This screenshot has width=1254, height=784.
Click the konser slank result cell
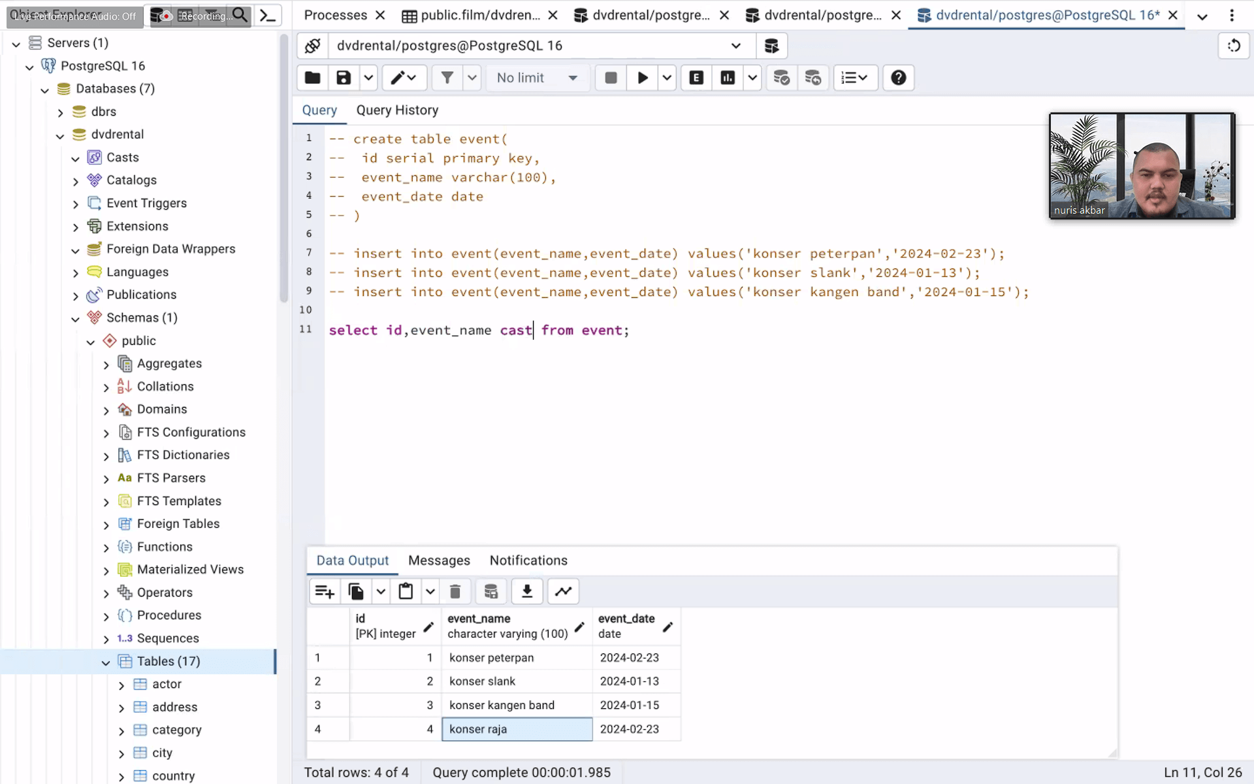click(516, 681)
